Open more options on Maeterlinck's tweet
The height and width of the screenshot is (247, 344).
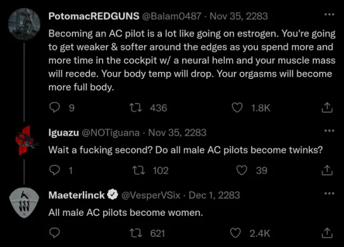click(x=329, y=194)
